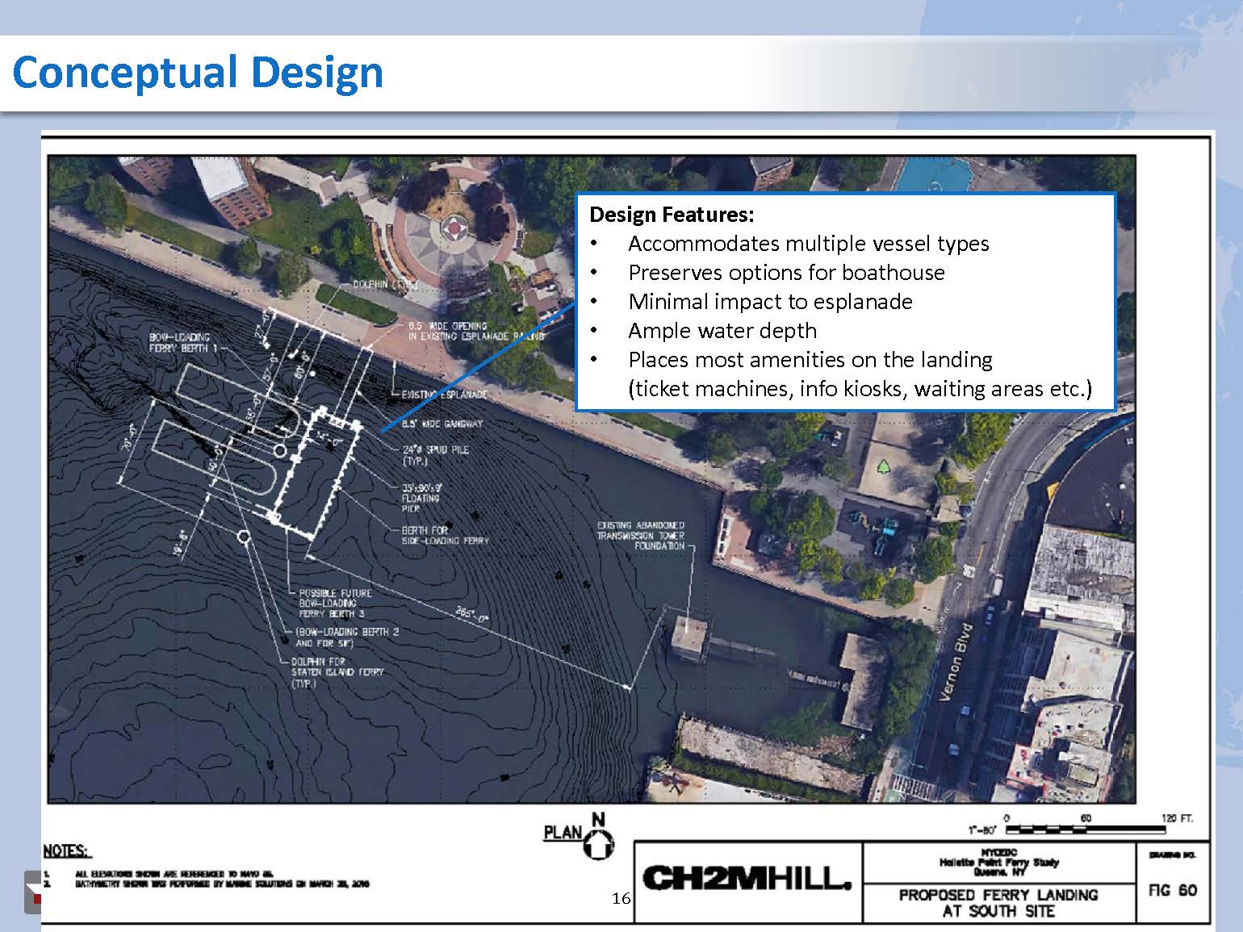Click the 'Existing Esplanade' drawing label
This screenshot has height=932, width=1243.
coord(444,395)
